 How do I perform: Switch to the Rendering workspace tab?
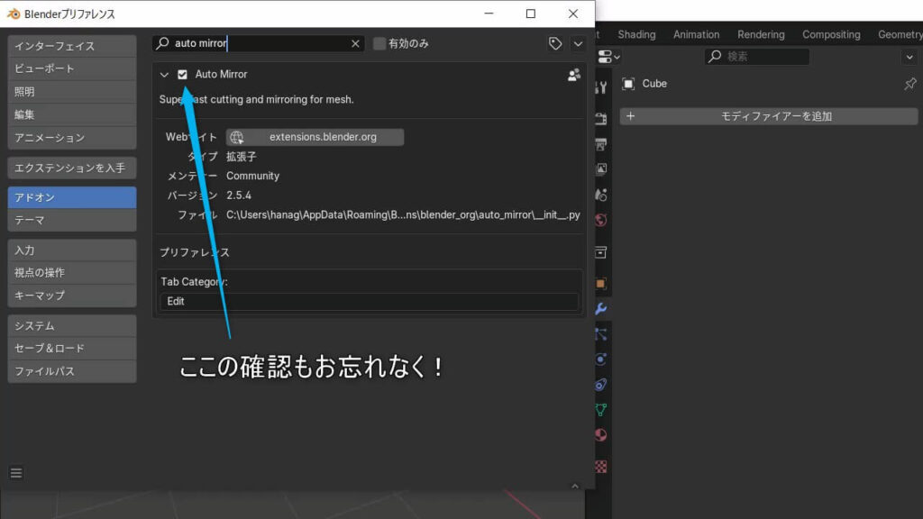point(761,35)
